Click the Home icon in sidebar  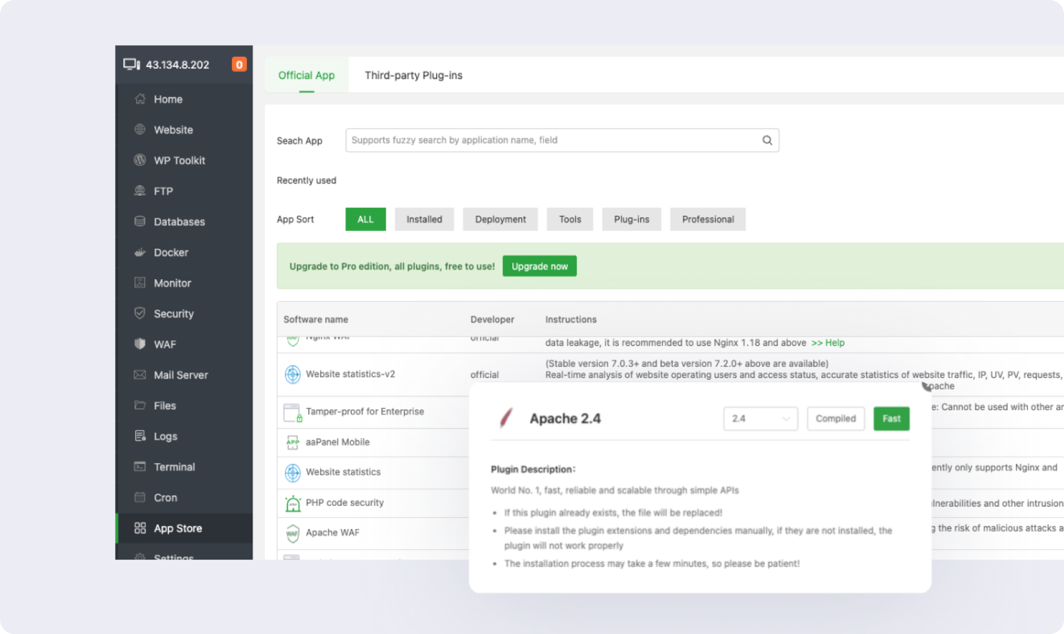(x=140, y=99)
